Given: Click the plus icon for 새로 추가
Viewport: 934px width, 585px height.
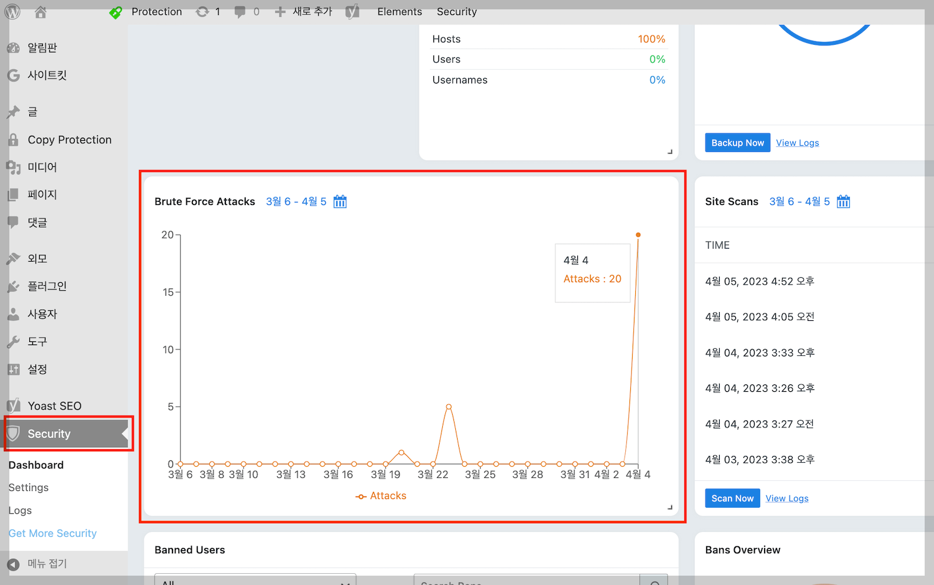Looking at the screenshot, I should point(280,12).
